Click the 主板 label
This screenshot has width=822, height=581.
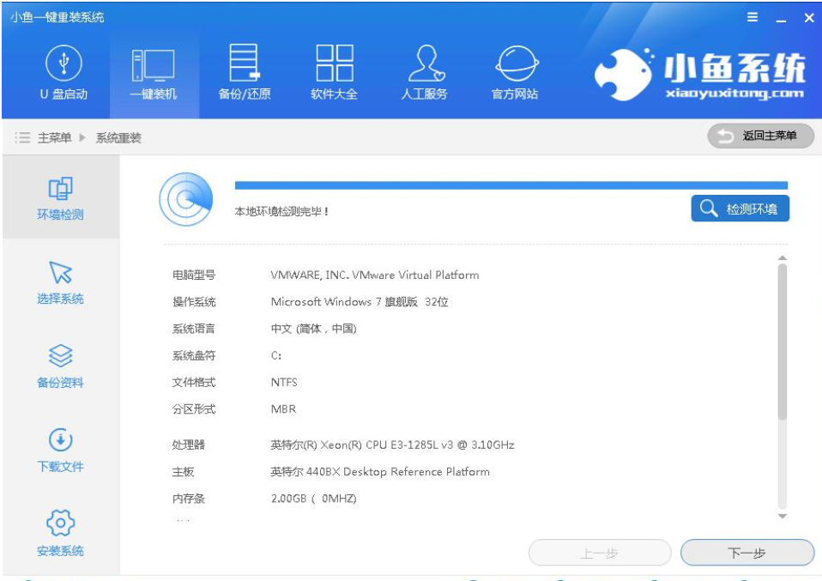[x=183, y=471]
